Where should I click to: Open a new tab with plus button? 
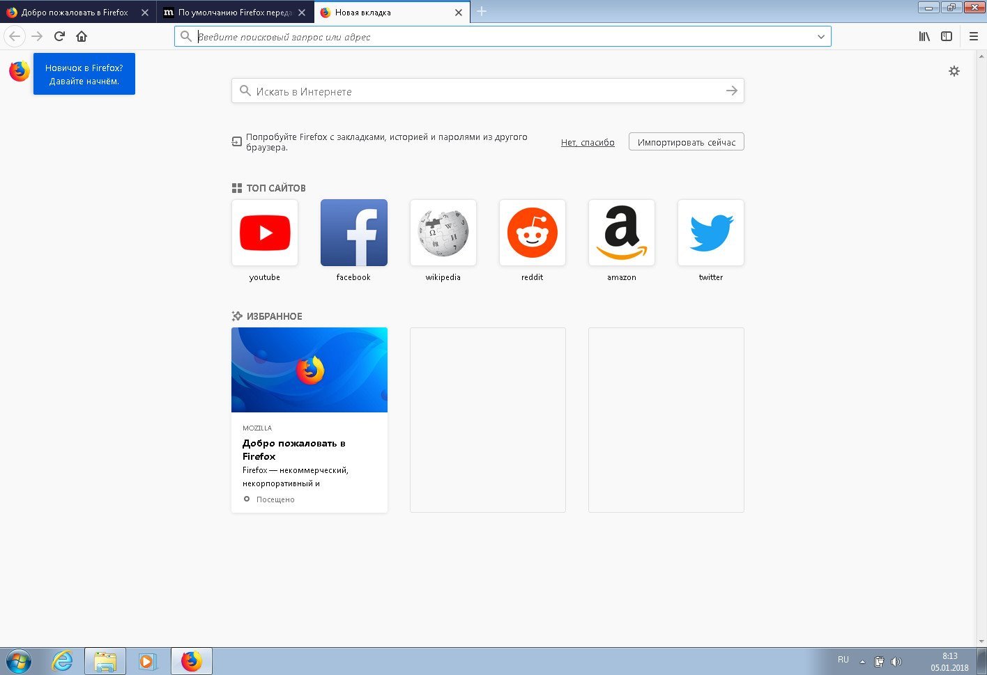(482, 11)
